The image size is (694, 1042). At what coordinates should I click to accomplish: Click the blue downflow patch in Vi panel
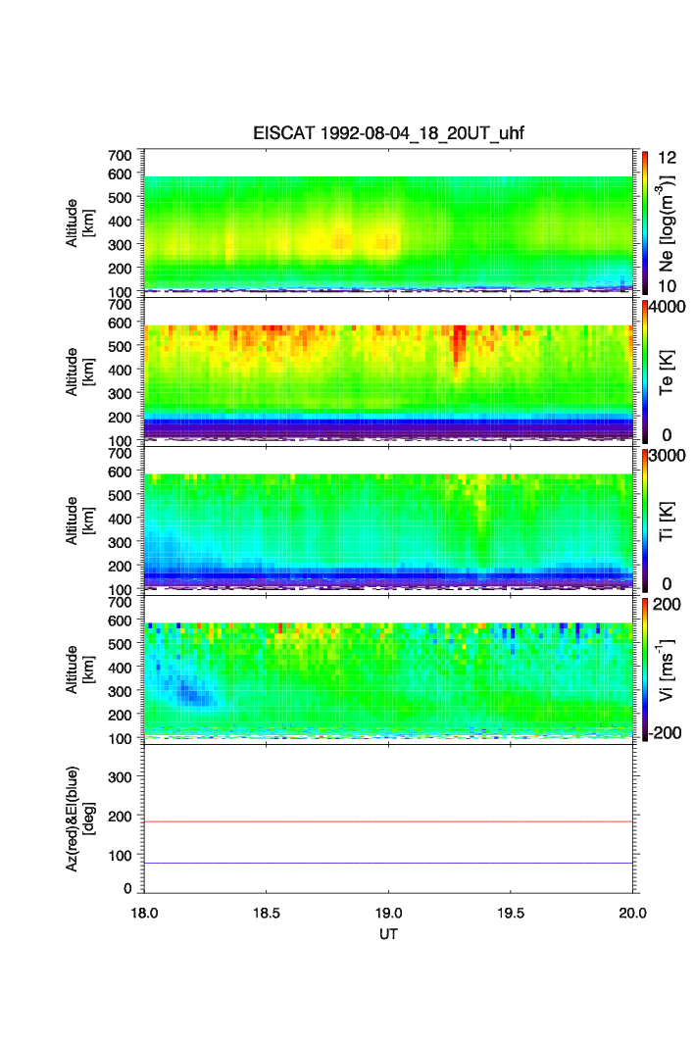coord(189,691)
